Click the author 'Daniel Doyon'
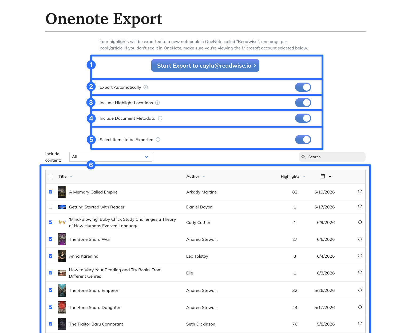The height and width of the screenshot is (333, 416). coord(199,207)
